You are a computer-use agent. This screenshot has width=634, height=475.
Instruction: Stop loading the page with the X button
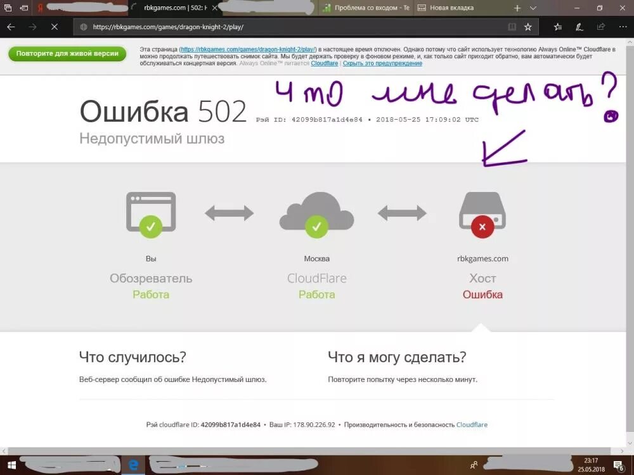click(x=54, y=27)
